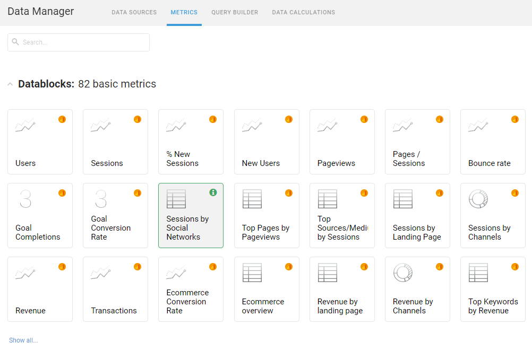Click the pie chart icon on Revenue by Channels
Screen dimensions: 532x351
pyautogui.click(x=402, y=273)
